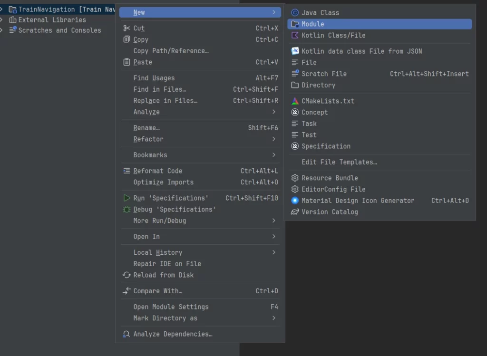The height and width of the screenshot is (356, 487).
Task: Click the Cut scissors icon
Action: tap(127, 29)
